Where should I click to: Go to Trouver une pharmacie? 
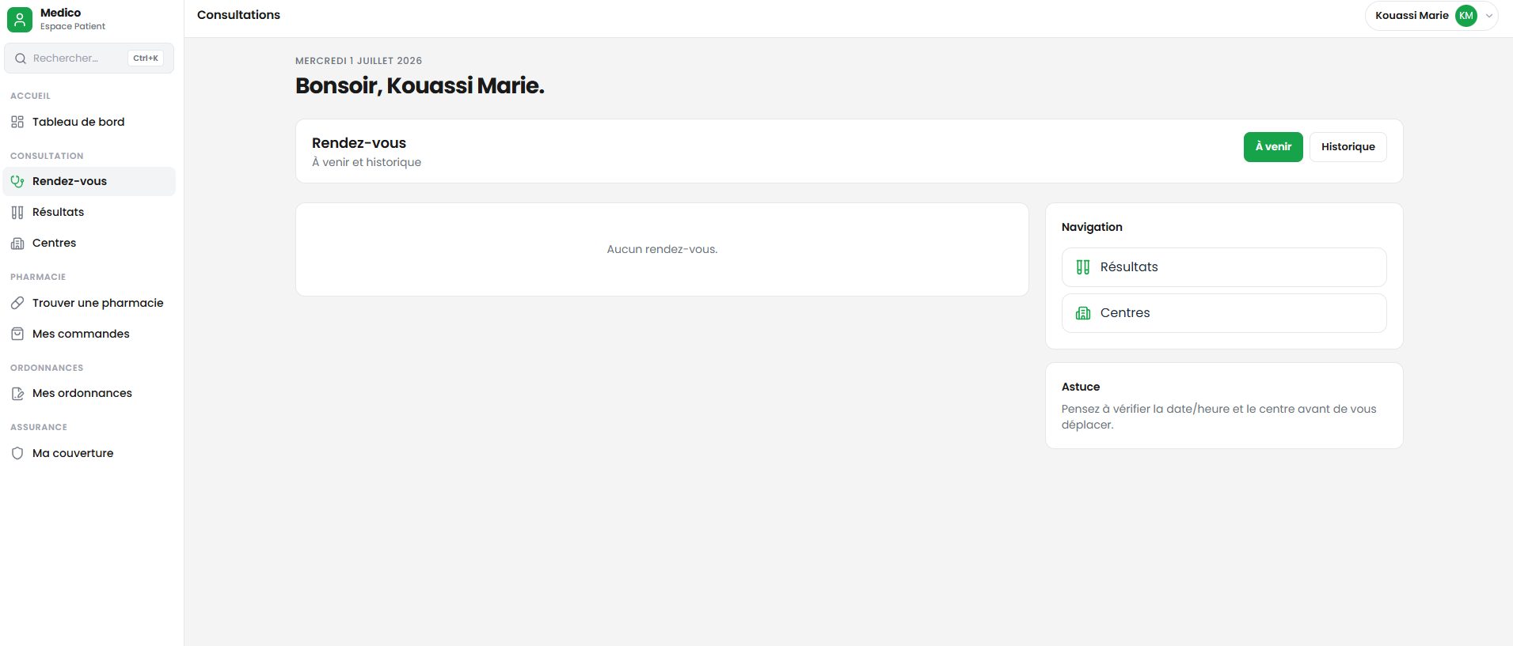click(89, 303)
